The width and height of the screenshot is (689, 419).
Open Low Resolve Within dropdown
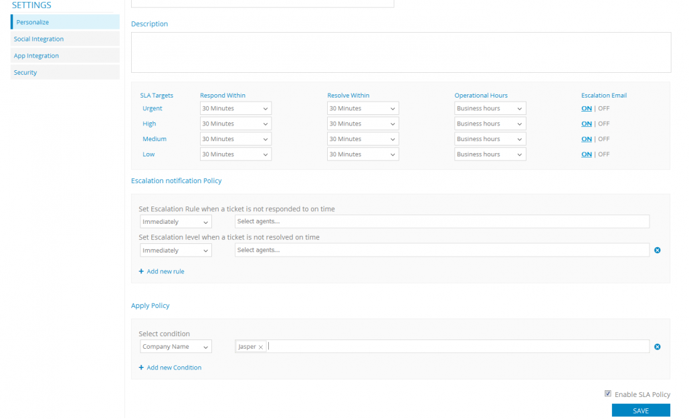click(363, 154)
